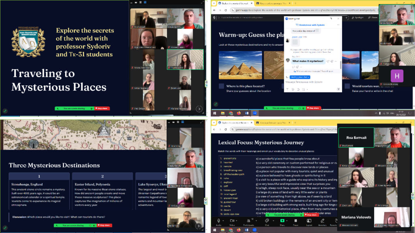Toggle camera with Video icon in Zoom toolbar
The height and width of the screenshot is (233, 415).
click(232, 220)
